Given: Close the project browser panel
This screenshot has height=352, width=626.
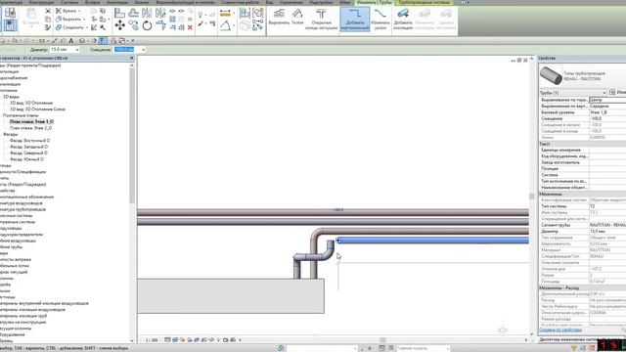Looking at the screenshot, I should click(x=132, y=59).
